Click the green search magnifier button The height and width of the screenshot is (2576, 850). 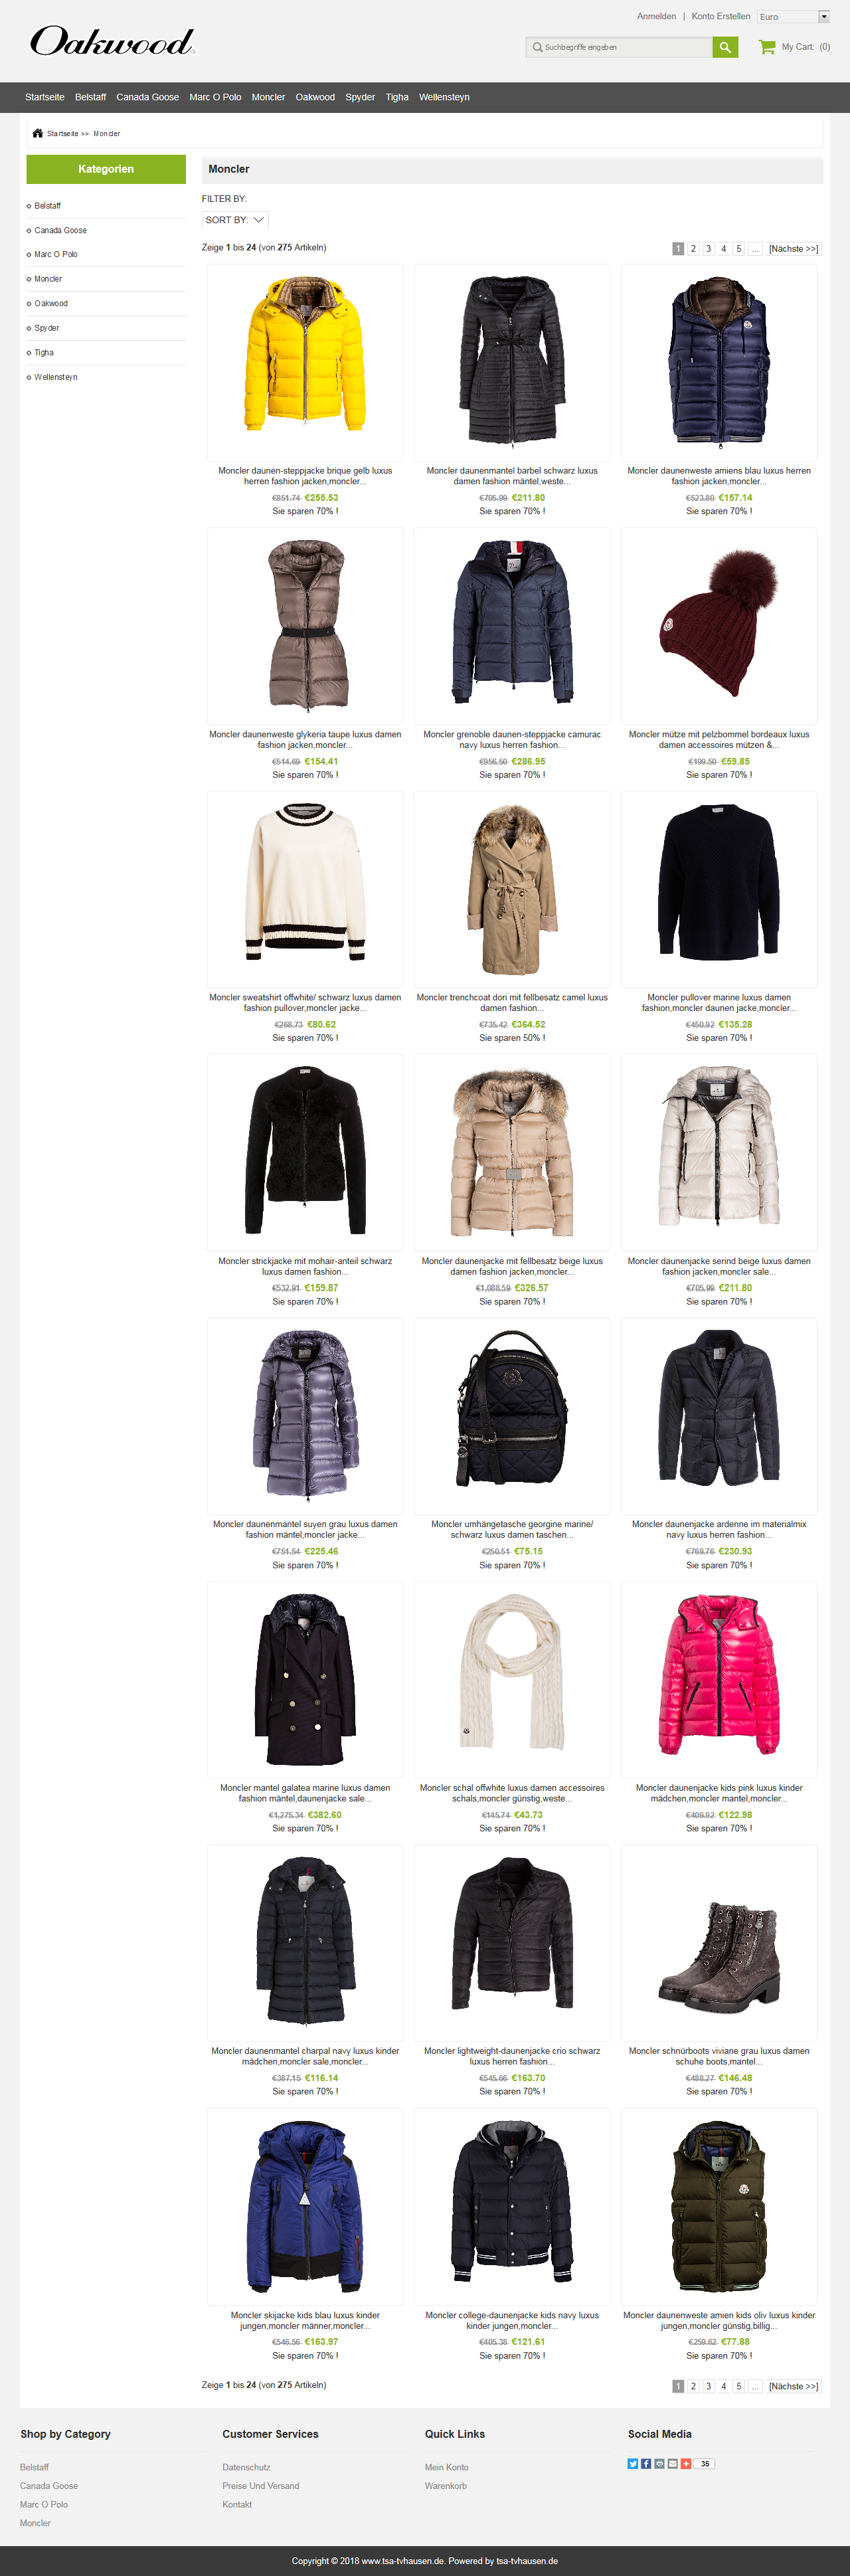click(x=725, y=47)
